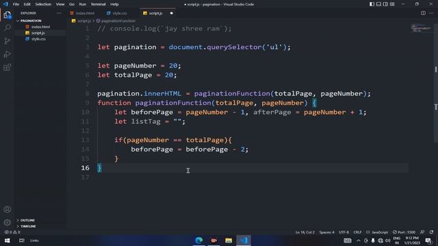Open the Source Control view
The height and width of the screenshot is (246, 438).
[x=8, y=41]
